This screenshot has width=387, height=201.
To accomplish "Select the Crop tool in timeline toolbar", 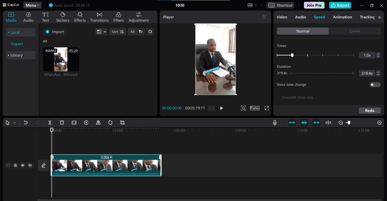I will [x=122, y=123].
